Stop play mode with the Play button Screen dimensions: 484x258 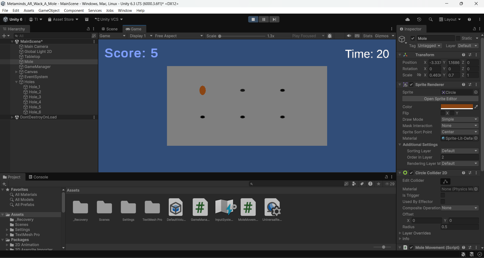click(253, 19)
